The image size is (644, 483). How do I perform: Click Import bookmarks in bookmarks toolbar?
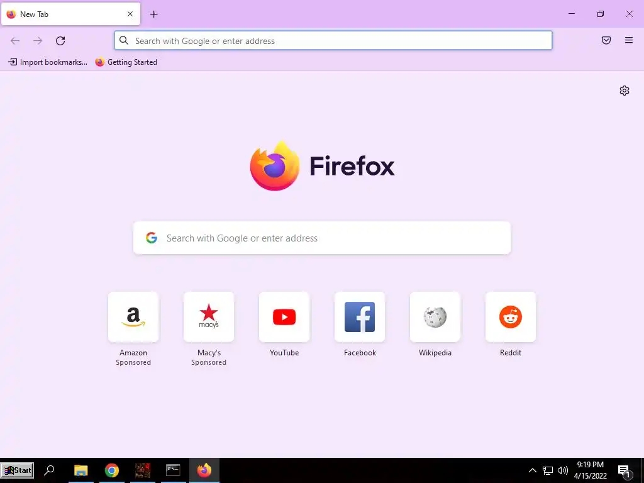click(x=48, y=62)
